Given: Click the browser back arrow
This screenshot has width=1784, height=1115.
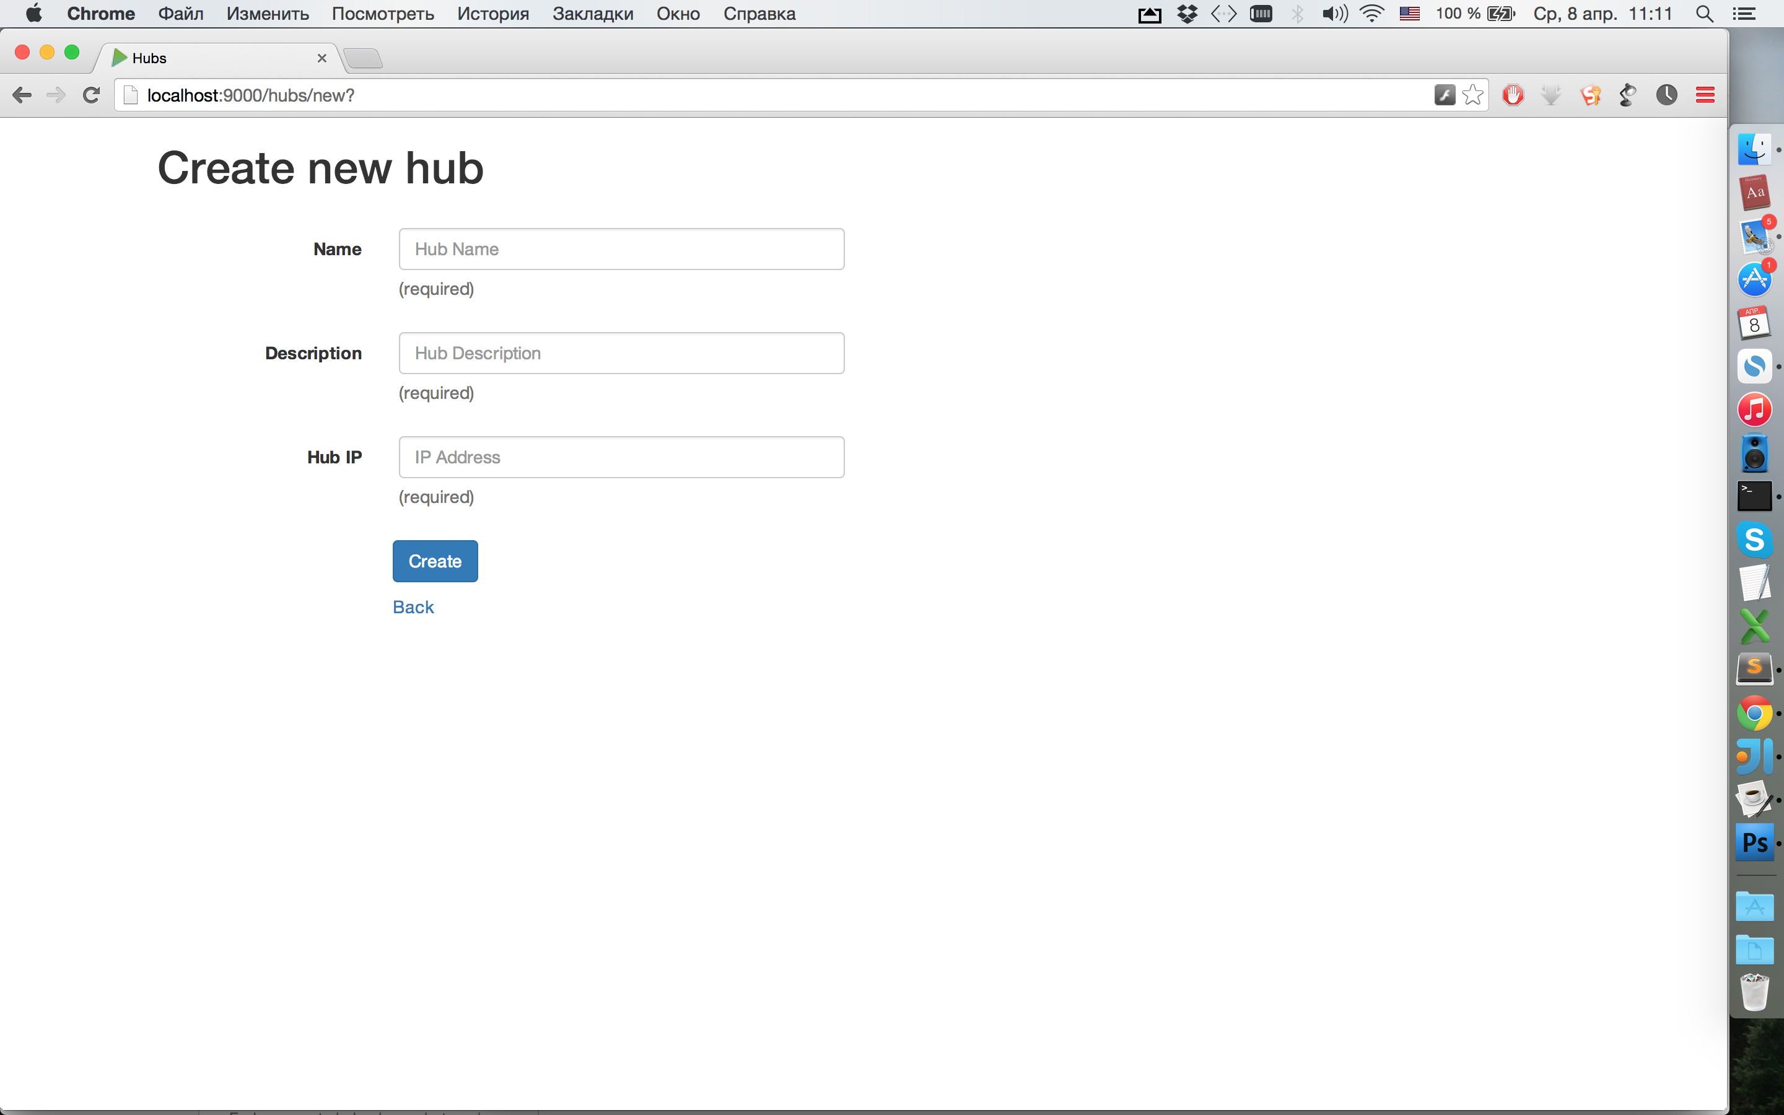Looking at the screenshot, I should click(22, 95).
